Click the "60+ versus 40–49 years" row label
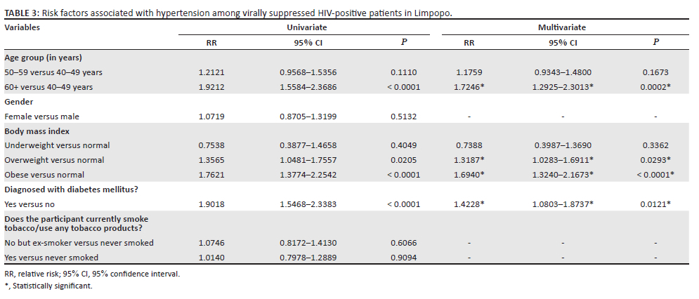 click(x=48, y=87)
